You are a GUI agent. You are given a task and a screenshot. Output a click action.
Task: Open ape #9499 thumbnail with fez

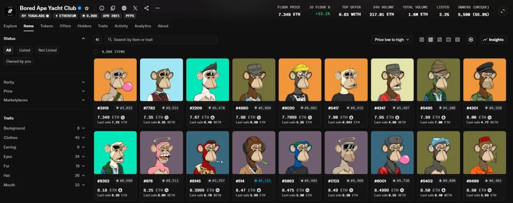tap(485, 153)
